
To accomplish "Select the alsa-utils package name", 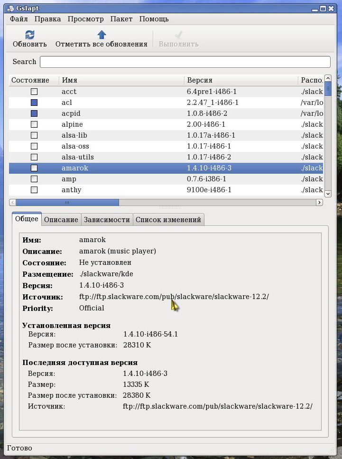I will [77, 157].
